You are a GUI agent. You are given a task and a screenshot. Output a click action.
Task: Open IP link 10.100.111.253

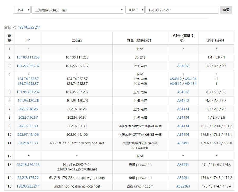(x=28, y=57)
